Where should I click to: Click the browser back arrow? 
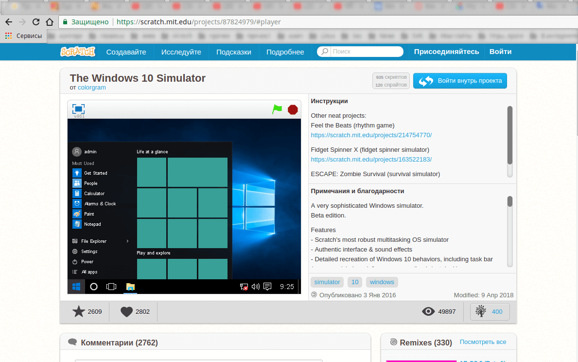pyautogui.click(x=9, y=22)
